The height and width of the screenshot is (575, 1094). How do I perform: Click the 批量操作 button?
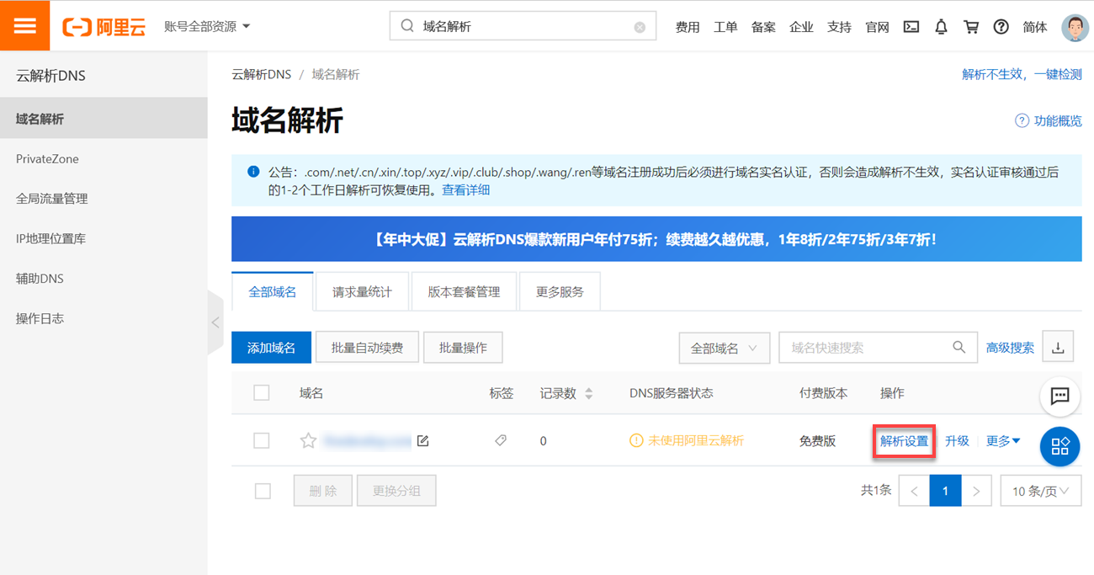(463, 348)
